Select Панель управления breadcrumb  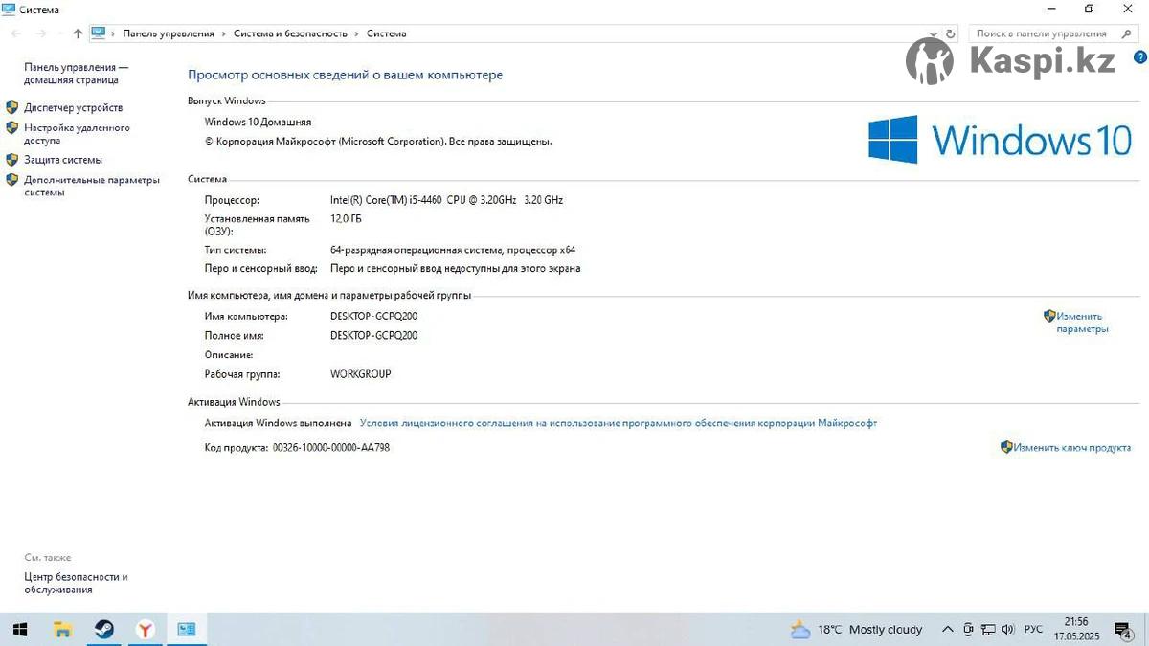[x=169, y=33]
